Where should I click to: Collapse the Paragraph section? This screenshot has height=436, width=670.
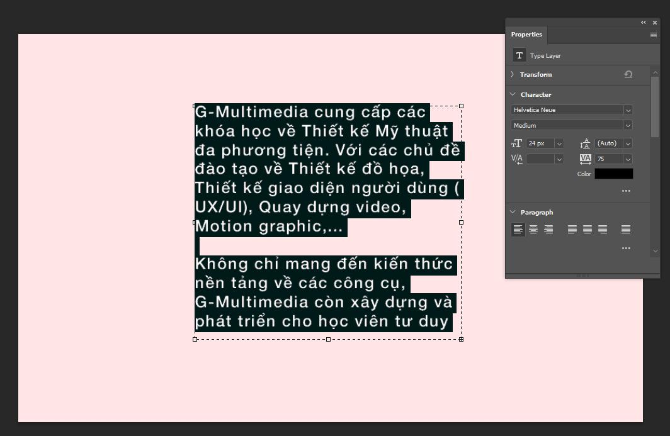[x=512, y=212]
